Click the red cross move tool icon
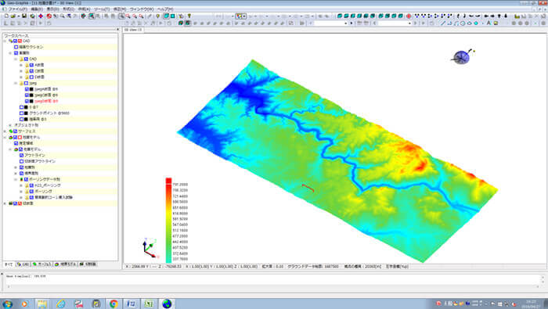Screen dimensions: 548x309 point(41,16)
